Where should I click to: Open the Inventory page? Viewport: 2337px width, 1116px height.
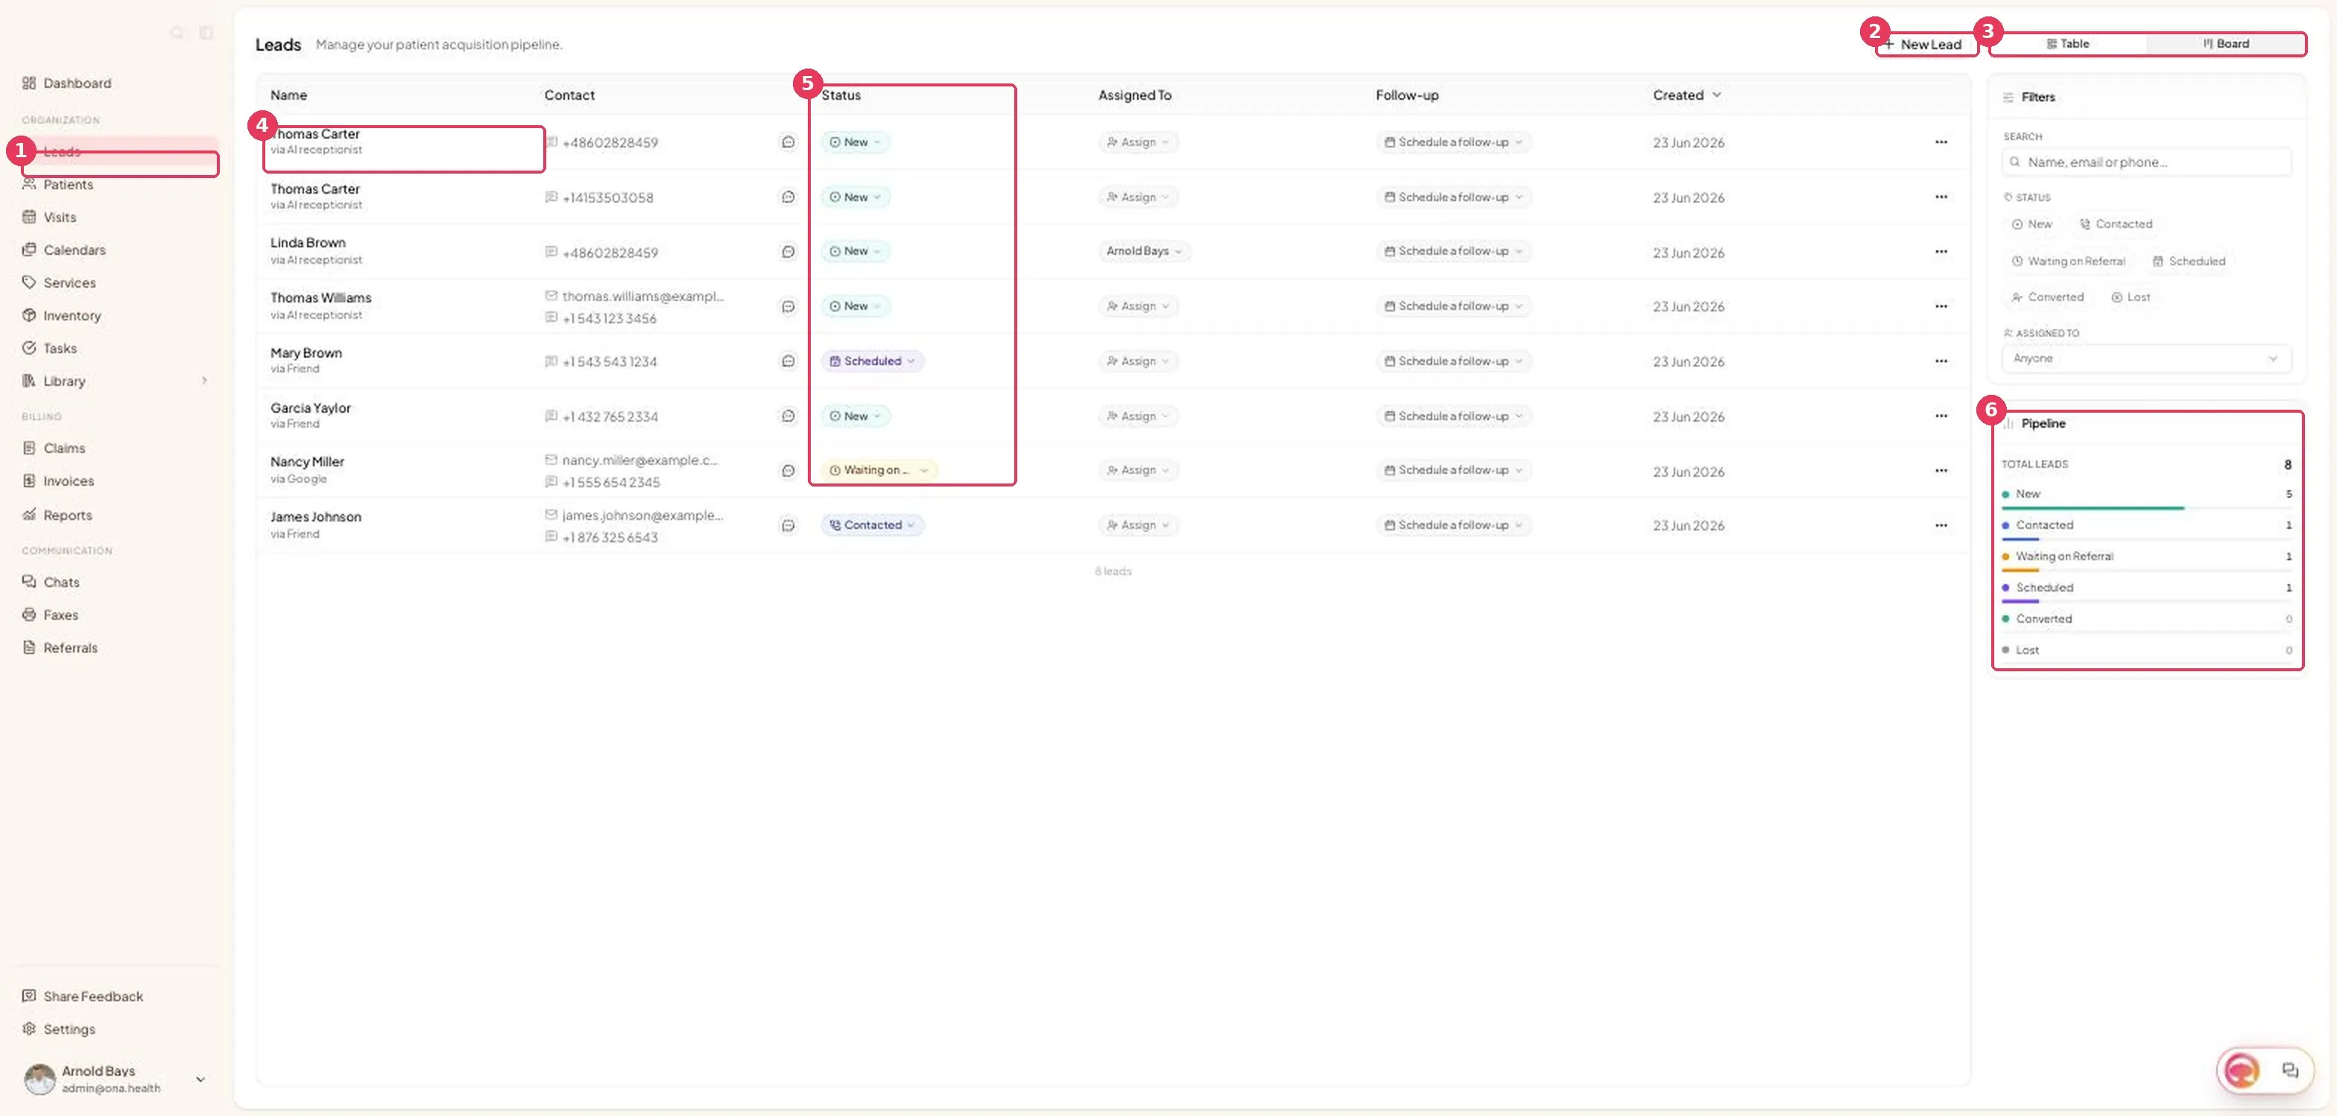pyautogui.click(x=72, y=314)
